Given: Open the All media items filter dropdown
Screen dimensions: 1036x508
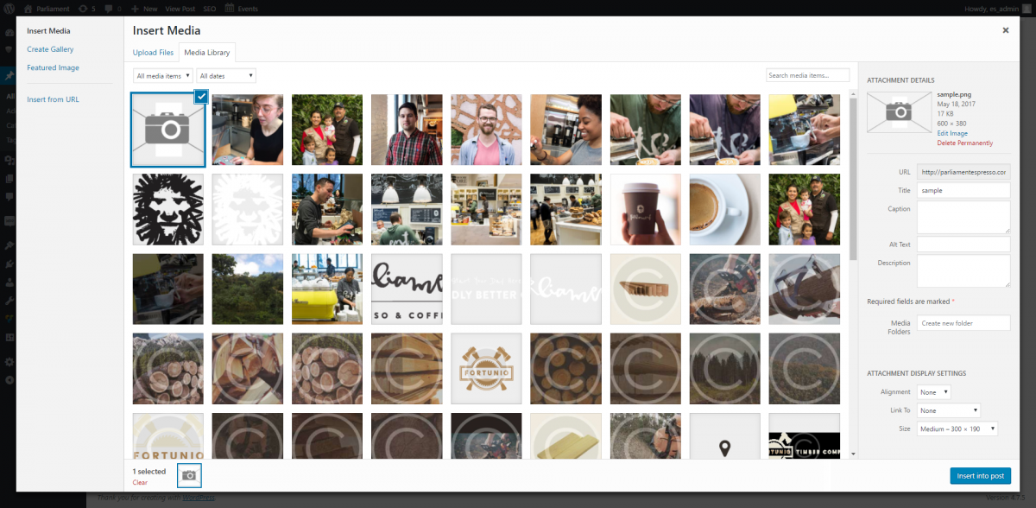Looking at the screenshot, I should pos(163,76).
